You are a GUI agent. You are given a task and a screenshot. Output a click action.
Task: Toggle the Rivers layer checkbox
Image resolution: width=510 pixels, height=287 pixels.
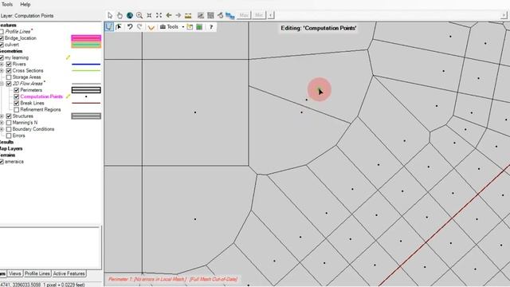(9, 64)
